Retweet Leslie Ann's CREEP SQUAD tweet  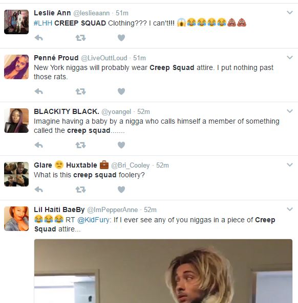pos(80,38)
